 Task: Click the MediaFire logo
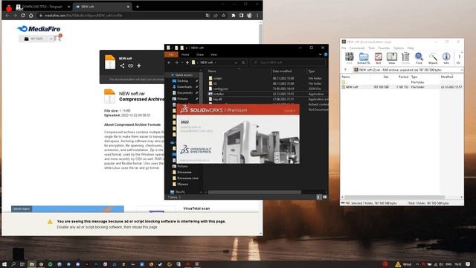39,29
